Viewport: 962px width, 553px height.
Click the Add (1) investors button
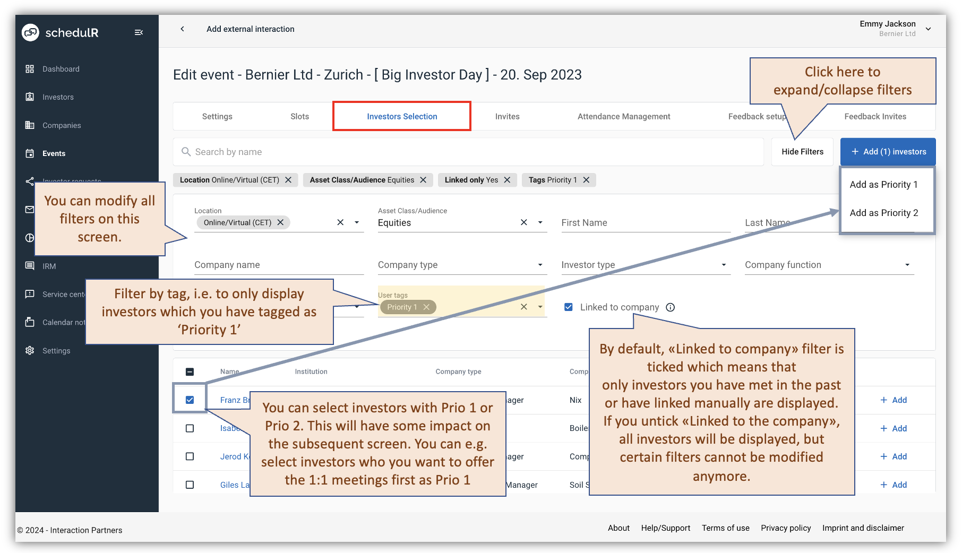[x=888, y=151]
